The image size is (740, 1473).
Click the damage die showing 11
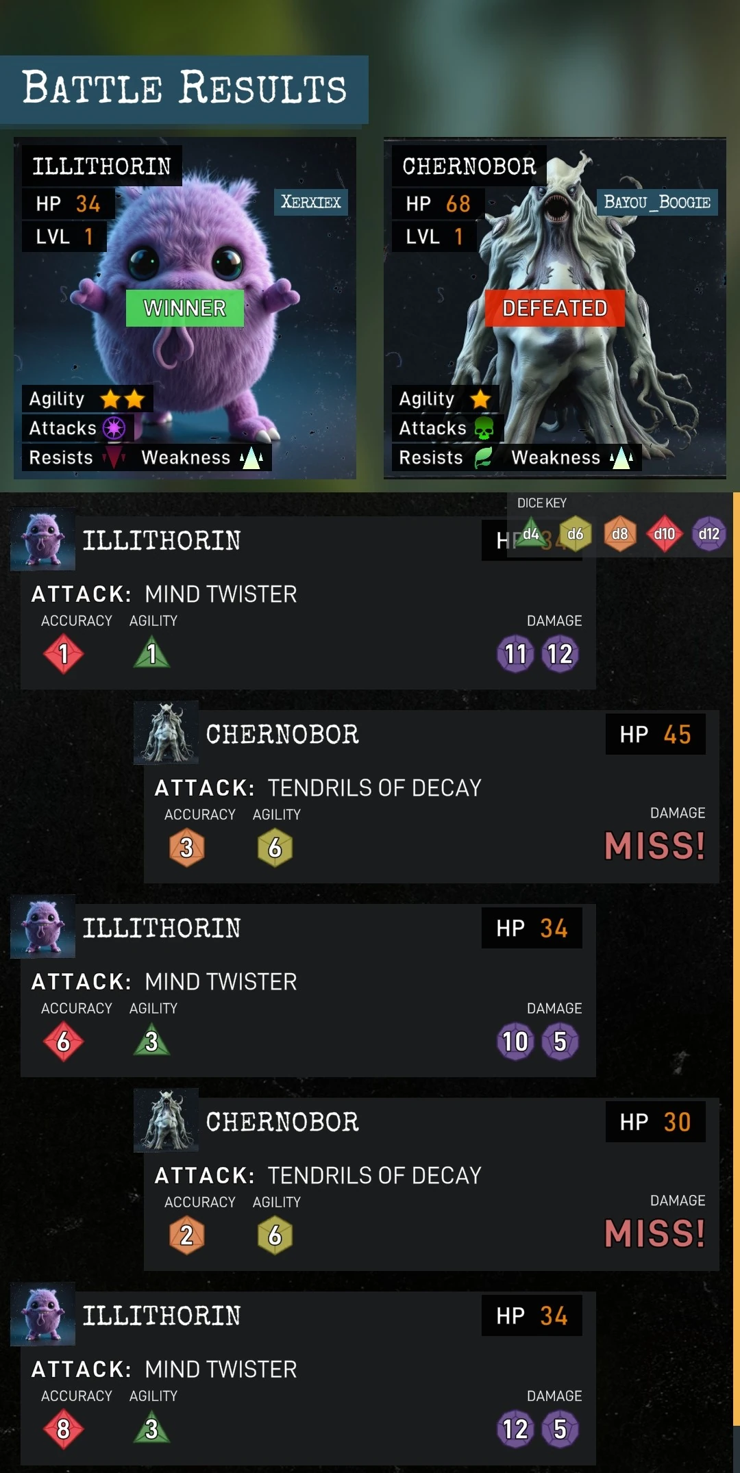point(515,654)
